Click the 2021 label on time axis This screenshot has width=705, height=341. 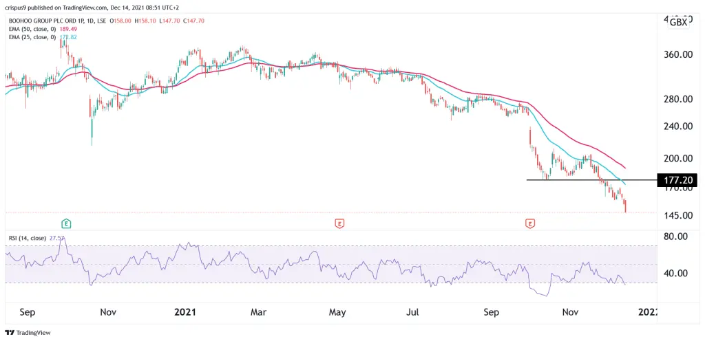186,312
